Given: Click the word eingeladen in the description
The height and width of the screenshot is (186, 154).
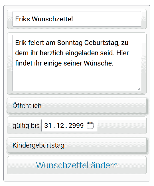Looking at the screenshot, I should click(x=82, y=53).
